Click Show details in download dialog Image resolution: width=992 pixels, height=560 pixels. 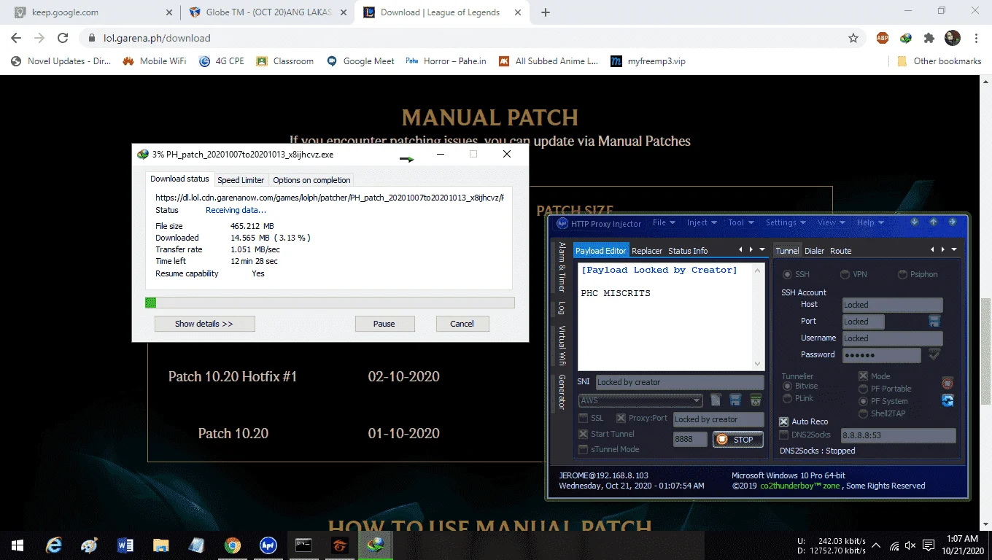coord(204,324)
